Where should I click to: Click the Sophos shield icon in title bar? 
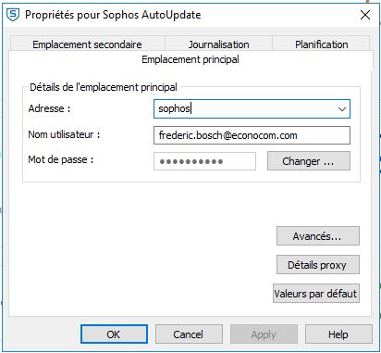tap(13, 15)
